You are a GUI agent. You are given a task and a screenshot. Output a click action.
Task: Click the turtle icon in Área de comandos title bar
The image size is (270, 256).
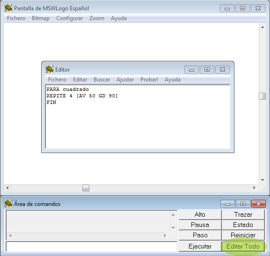(8, 204)
